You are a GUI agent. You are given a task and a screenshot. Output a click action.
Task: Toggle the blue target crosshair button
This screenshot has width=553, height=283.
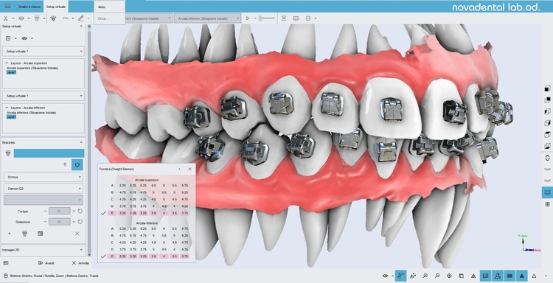(77, 164)
